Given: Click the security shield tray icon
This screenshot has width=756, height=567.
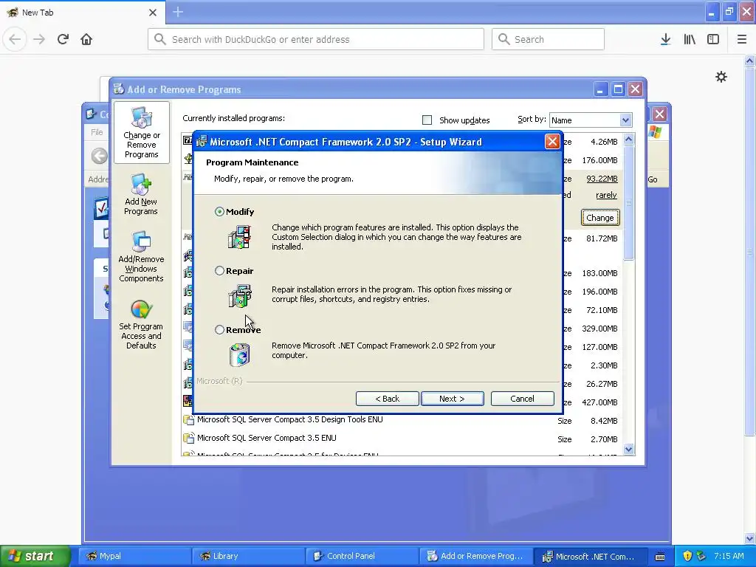Looking at the screenshot, I should click(x=687, y=556).
